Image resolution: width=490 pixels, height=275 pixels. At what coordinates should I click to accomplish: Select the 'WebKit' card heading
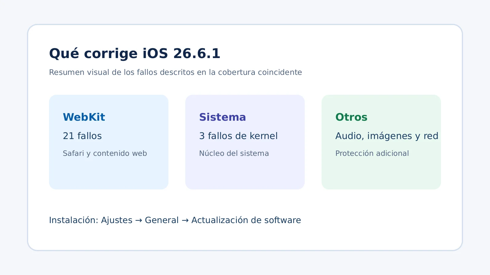coord(84,117)
